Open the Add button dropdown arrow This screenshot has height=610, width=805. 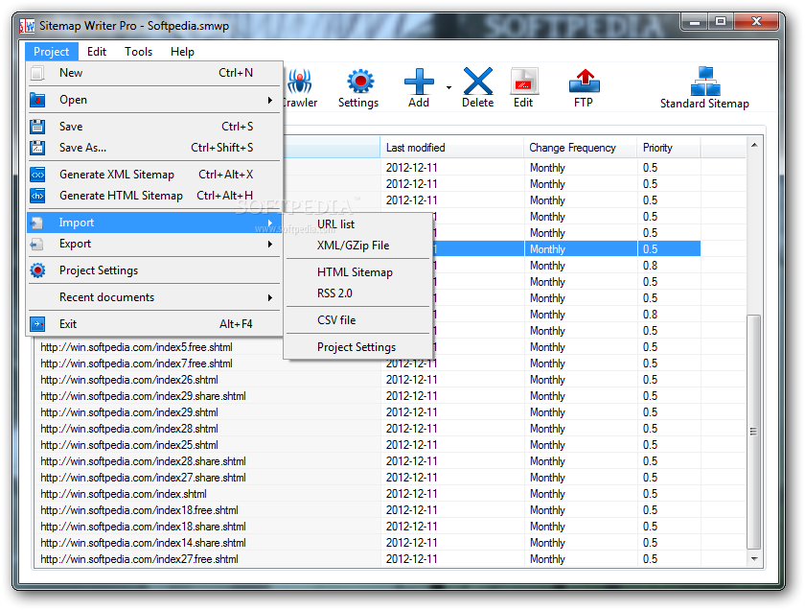448,88
